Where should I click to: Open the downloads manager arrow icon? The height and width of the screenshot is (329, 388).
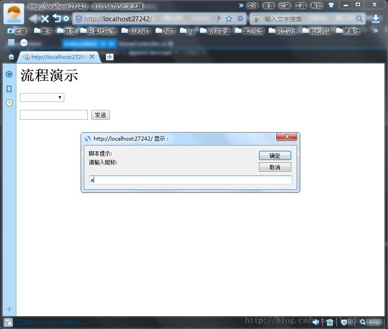(x=376, y=19)
